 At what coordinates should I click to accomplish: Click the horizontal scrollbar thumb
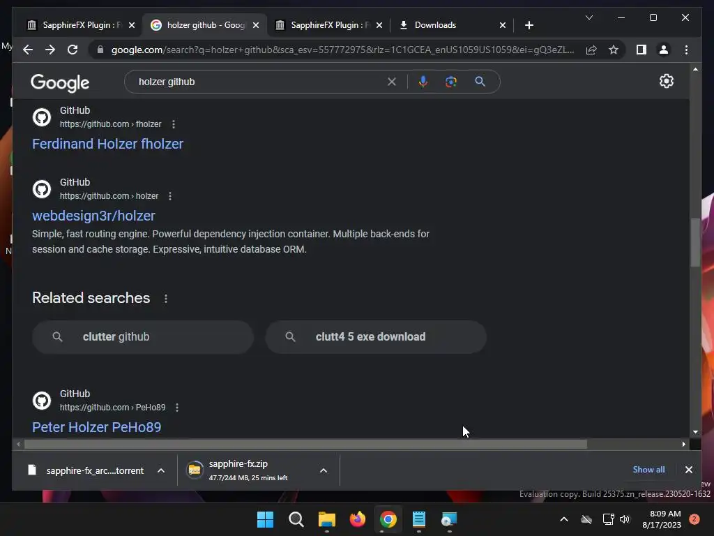point(305,444)
